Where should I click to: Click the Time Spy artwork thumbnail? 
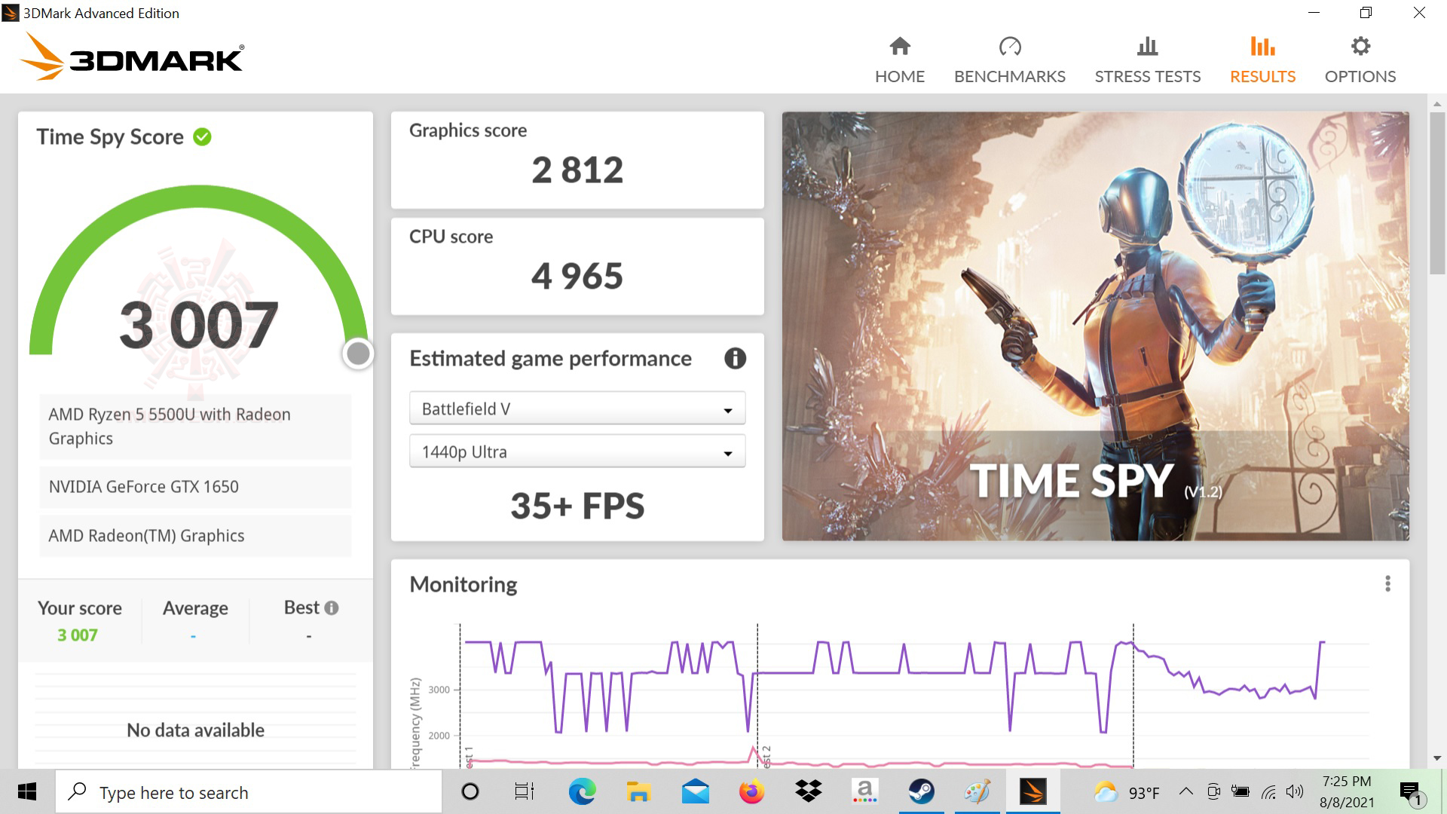(x=1095, y=326)
